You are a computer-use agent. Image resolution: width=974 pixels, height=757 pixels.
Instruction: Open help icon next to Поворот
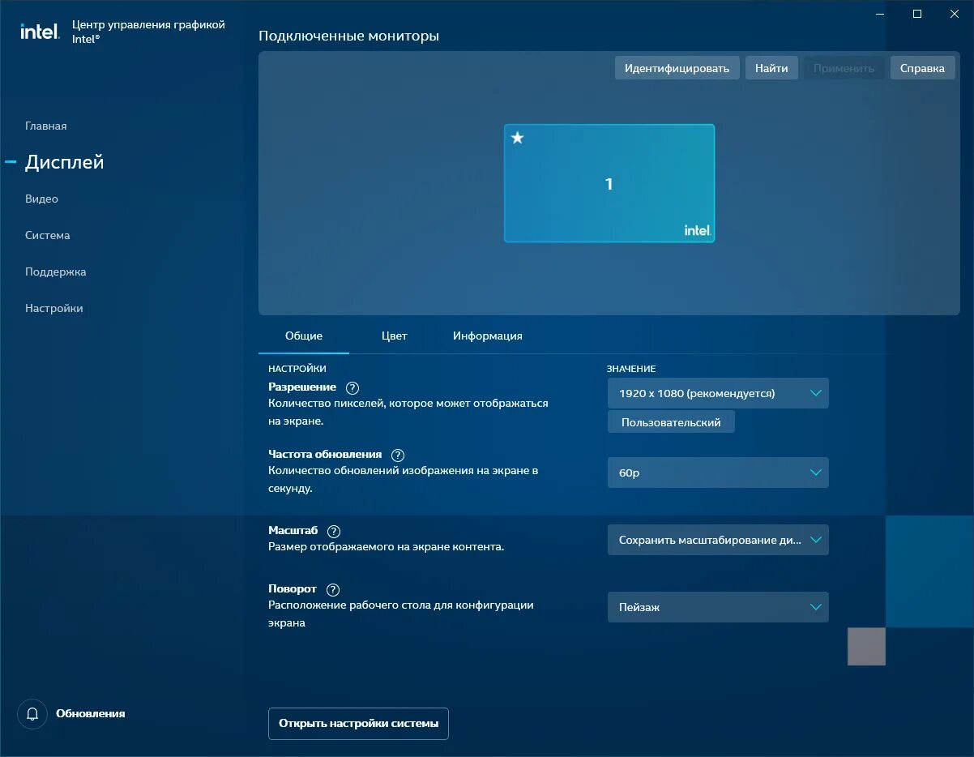[x=332, y=590]
